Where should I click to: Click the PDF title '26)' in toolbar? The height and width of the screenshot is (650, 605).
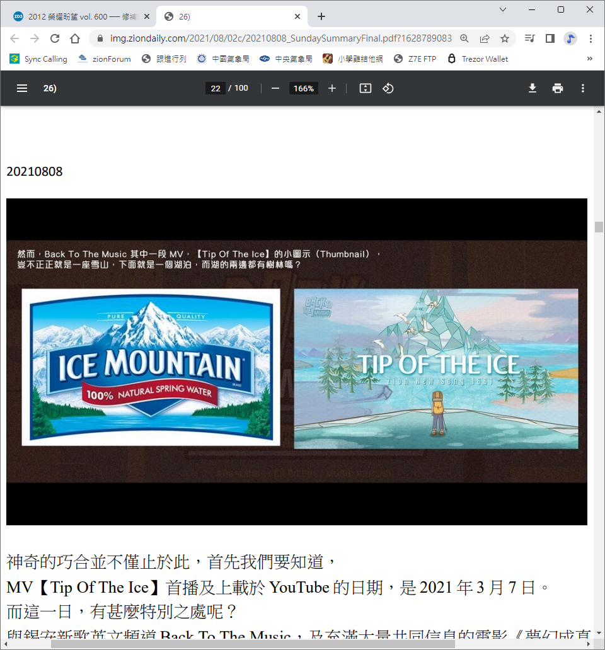tap(50, 88)
